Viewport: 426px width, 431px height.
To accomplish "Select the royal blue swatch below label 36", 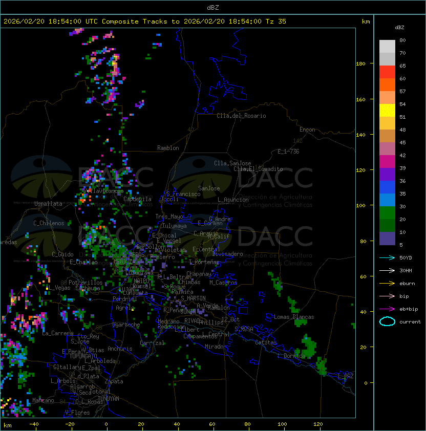I will 387,187.
